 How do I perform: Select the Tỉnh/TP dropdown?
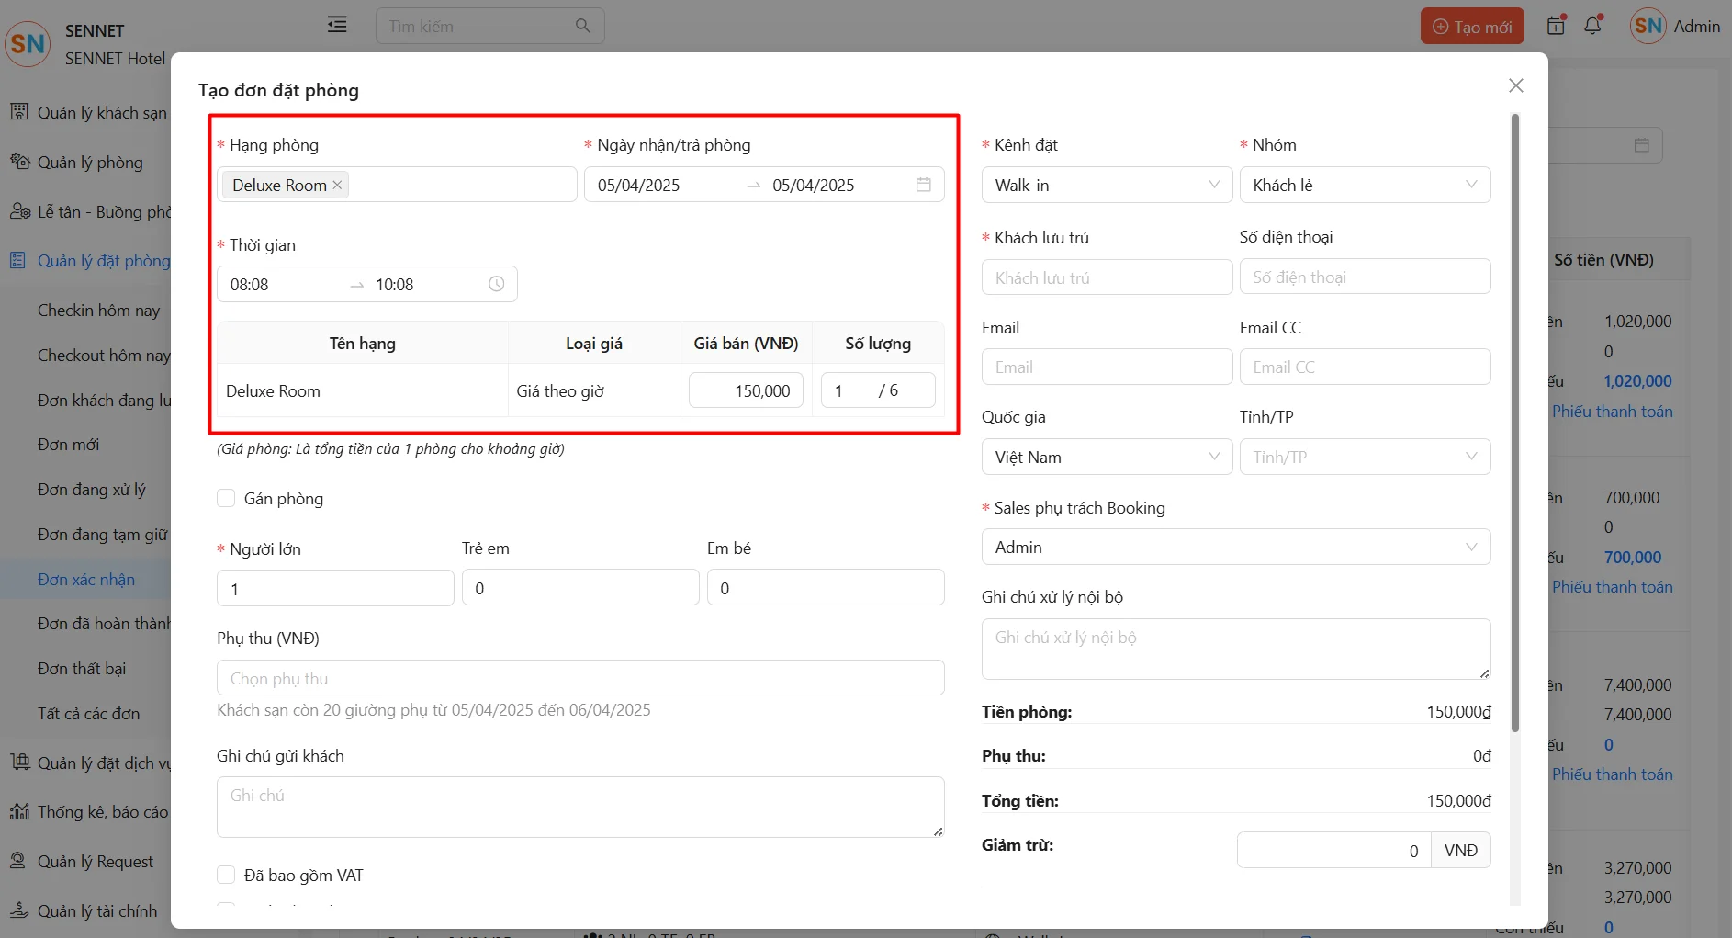(x=1364, y=457)
